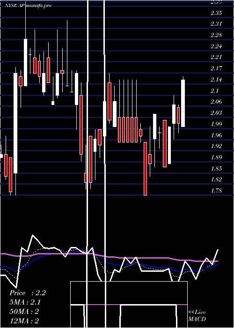The height and width of the screenshot is (328, 234).
Task: Click the 2.03 price axis label
Action: coord(216,113)
